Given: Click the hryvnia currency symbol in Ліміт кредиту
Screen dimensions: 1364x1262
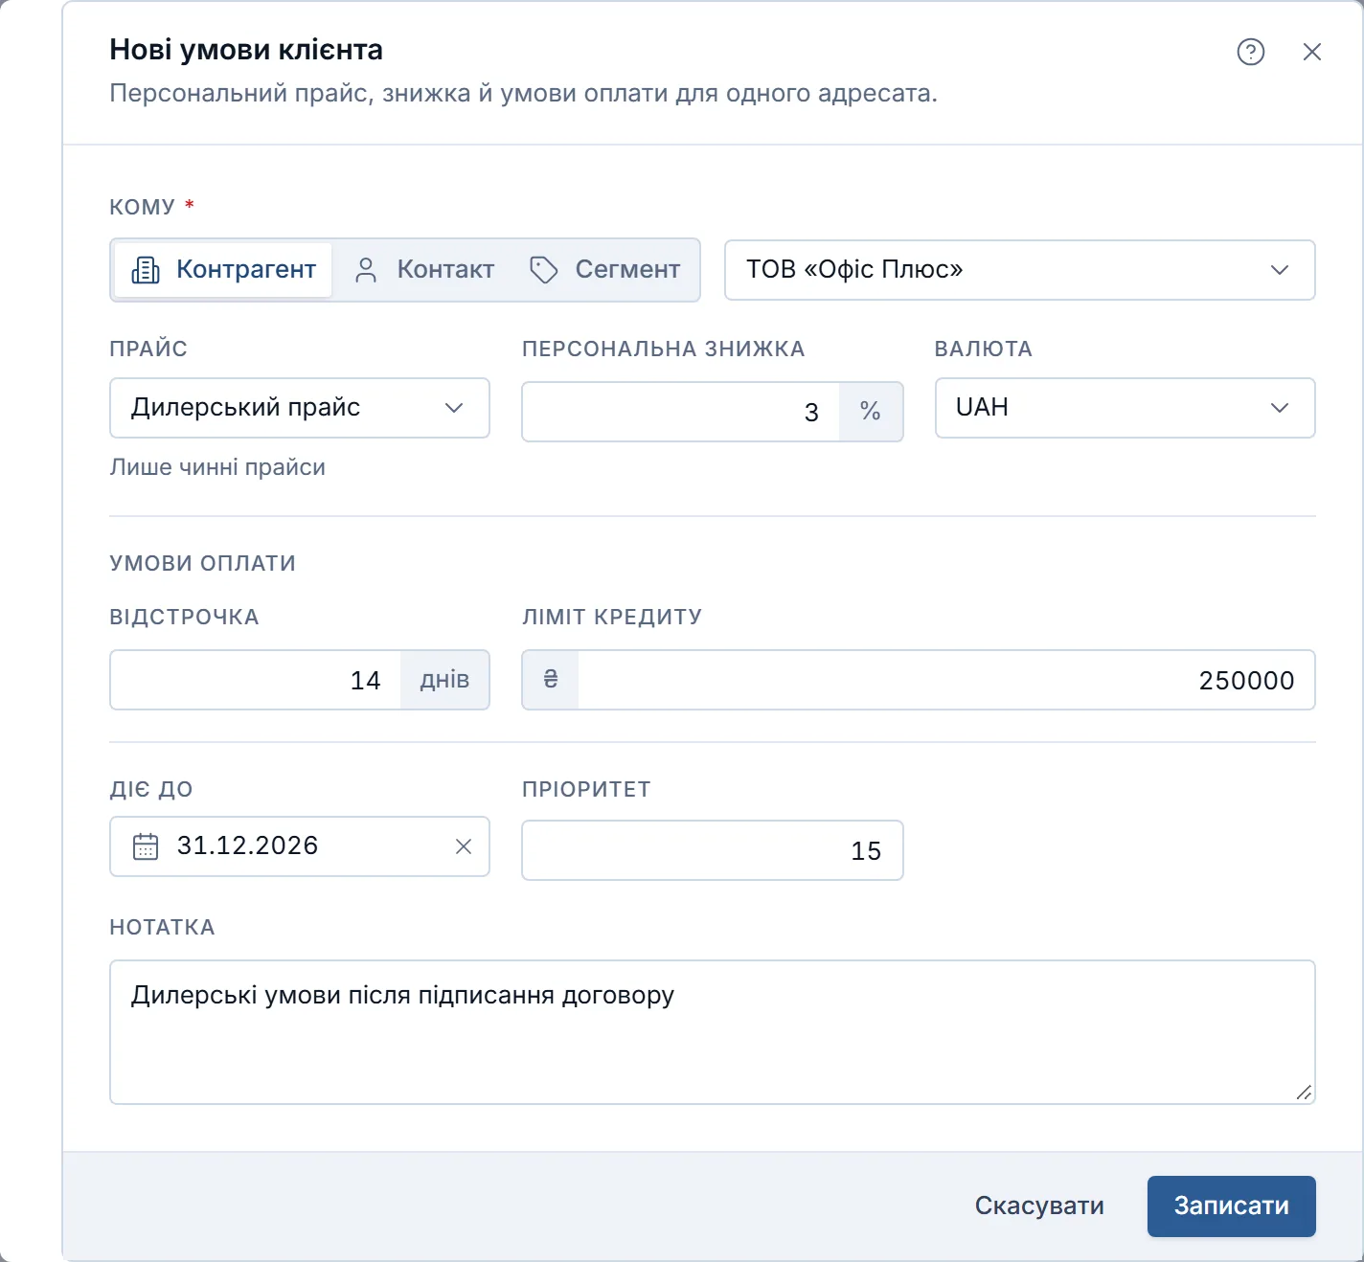Looking at the screenshot, I should point(551,680).
